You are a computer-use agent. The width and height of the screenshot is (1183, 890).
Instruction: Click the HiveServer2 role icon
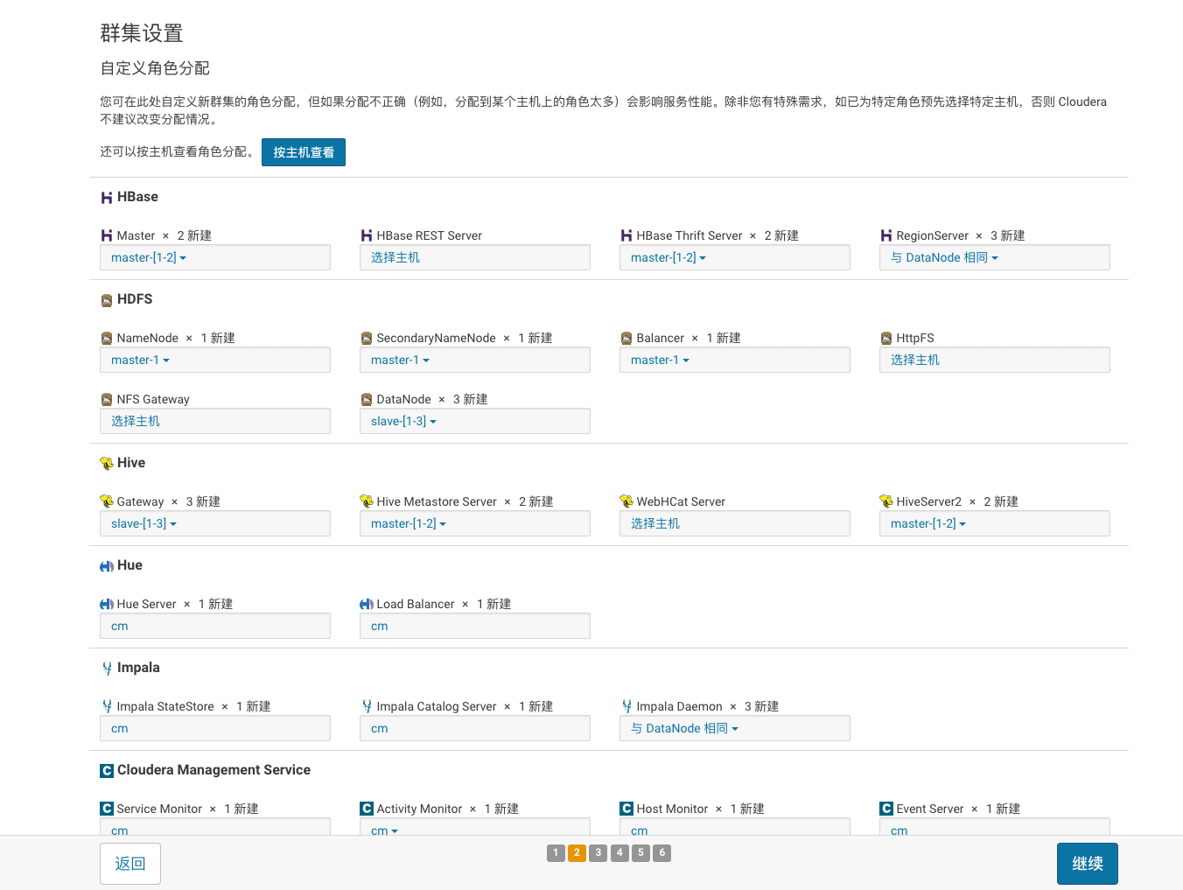(886, 501)
